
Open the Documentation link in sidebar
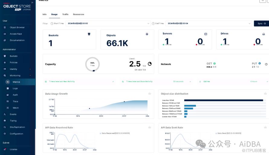pos(17,40)
